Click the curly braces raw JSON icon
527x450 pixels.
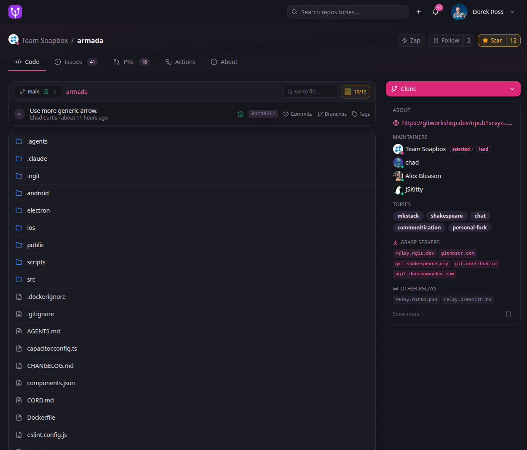pos(508,314)
